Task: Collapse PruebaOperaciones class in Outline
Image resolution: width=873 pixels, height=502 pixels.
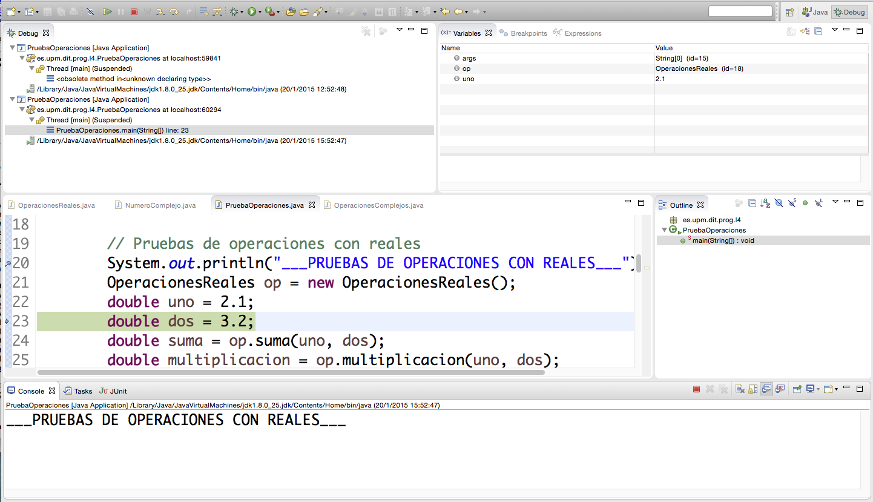Action: (664, 230)
